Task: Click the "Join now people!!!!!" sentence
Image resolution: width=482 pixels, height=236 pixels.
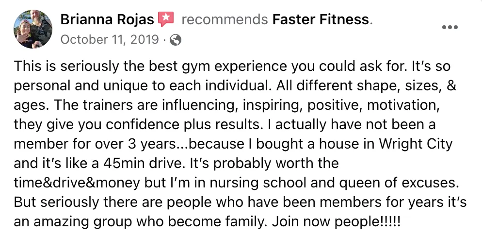Action: click(x=337, y=222)
